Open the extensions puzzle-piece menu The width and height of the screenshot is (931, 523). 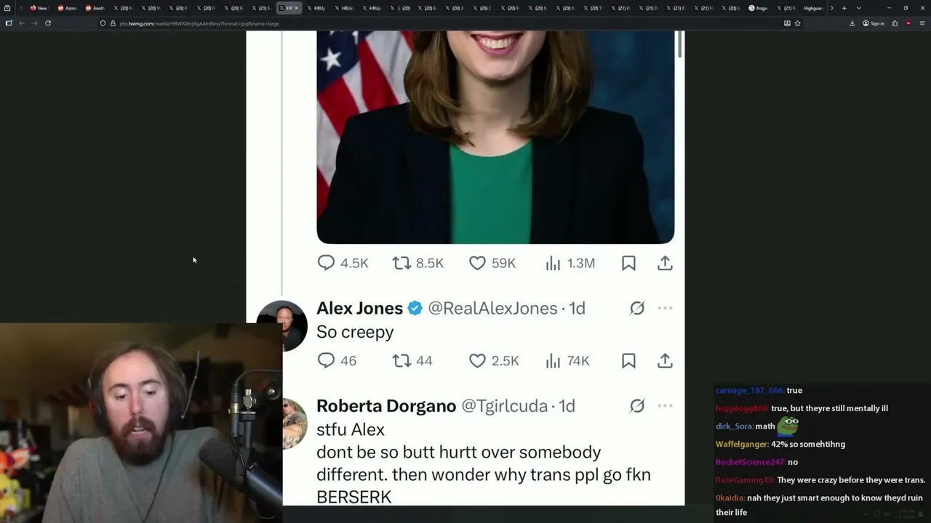tap(895, 23)
